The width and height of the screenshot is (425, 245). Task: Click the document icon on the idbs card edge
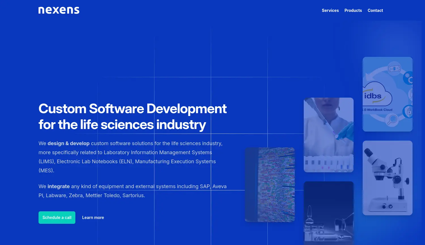point(411,94)
